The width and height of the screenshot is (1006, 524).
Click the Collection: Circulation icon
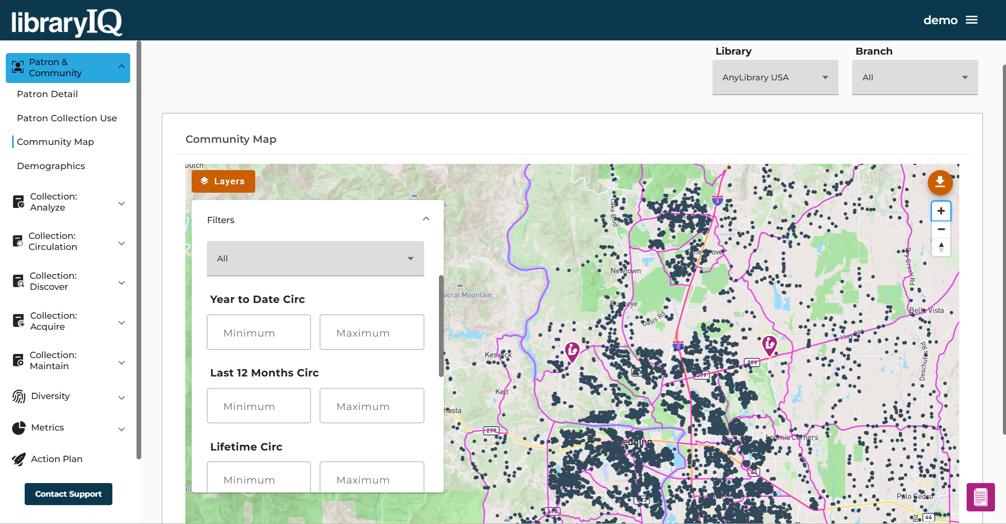(x=18, y=241)
